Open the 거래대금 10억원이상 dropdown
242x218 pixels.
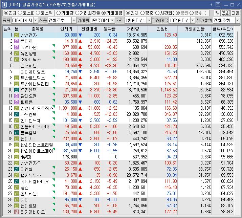tap(193, 20)
